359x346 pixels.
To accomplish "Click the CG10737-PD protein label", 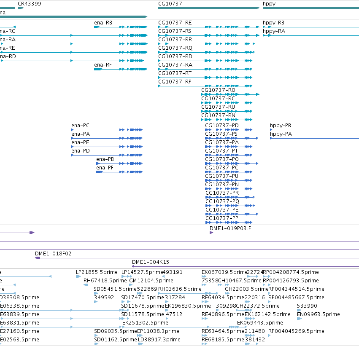I will (x=221, y=126).
